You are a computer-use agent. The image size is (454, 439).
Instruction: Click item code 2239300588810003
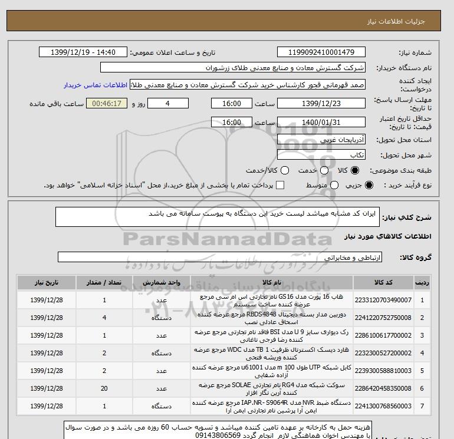point(383,371)
